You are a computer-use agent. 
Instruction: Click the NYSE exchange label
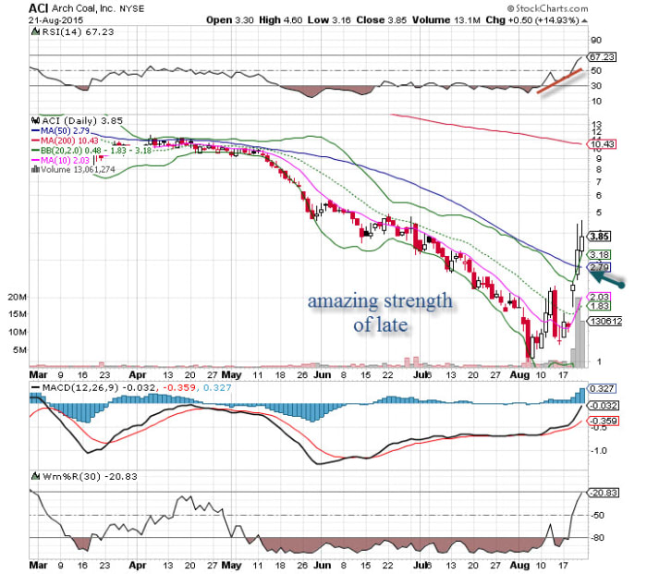point(131,9)
